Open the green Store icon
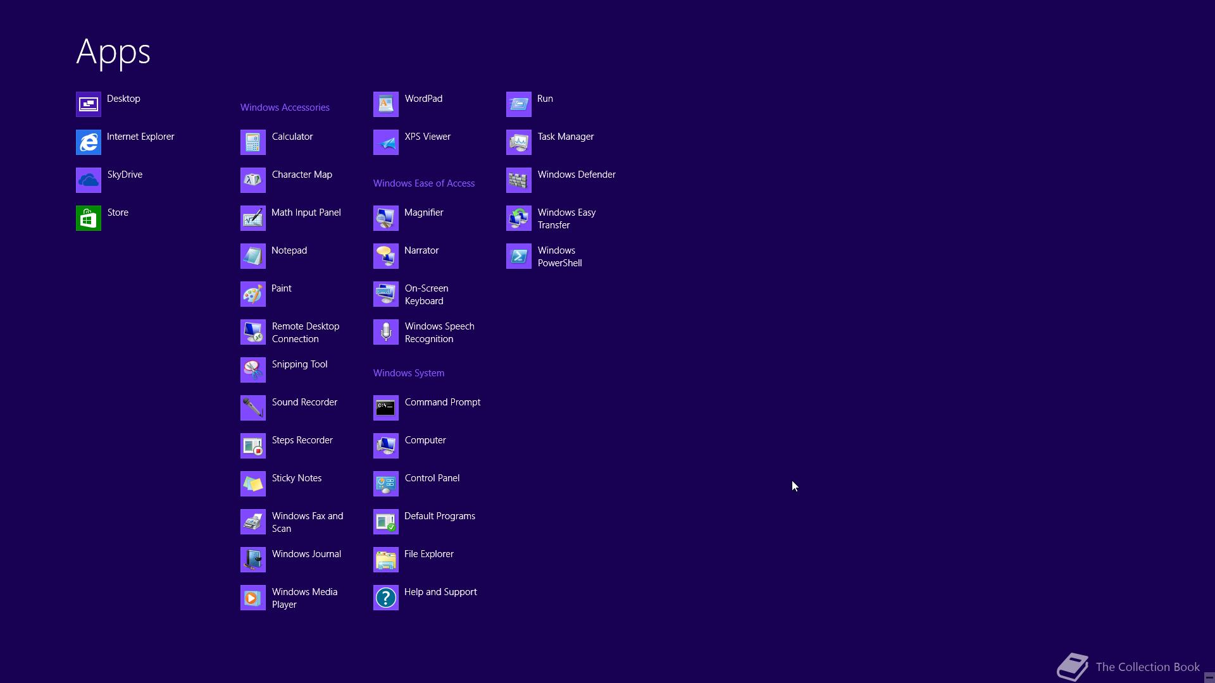Viewport: 1215px width, 683px height. tap(89, 218)
